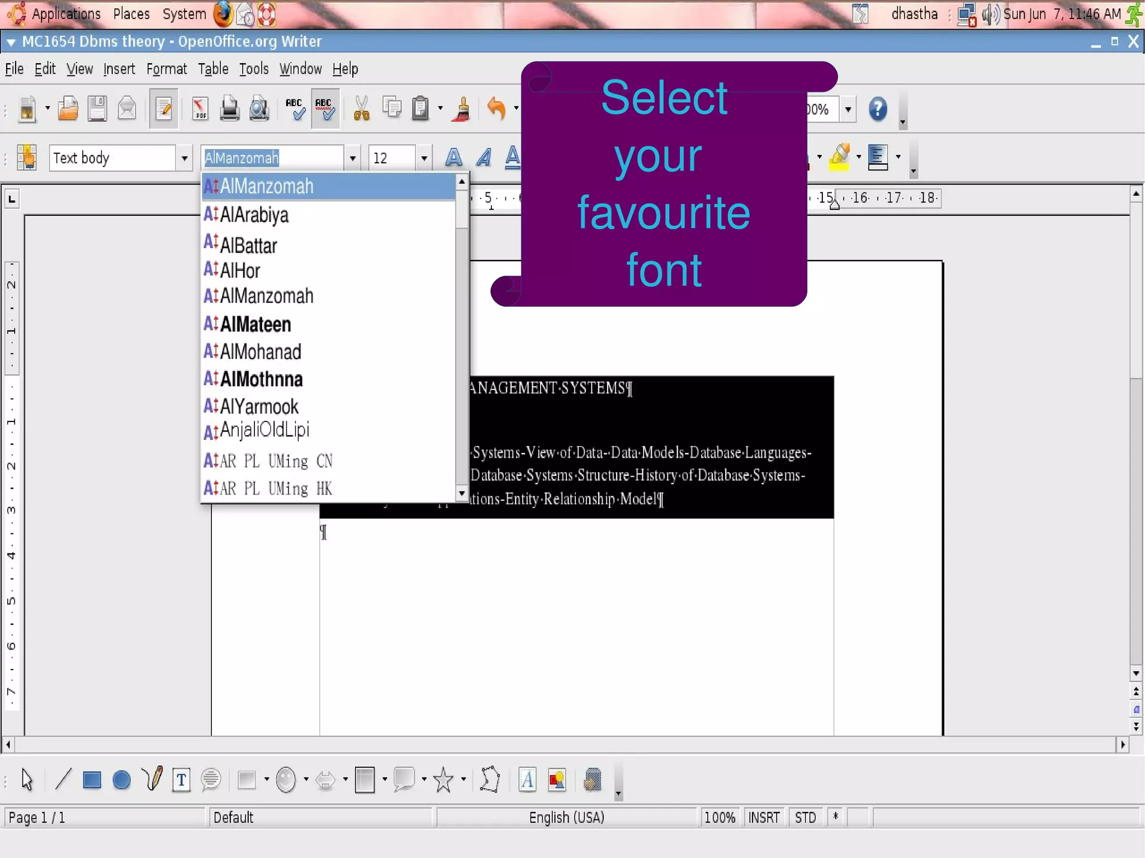
Task: Open the Fontwork Gallery icon
Action: (x=527, y=780)
